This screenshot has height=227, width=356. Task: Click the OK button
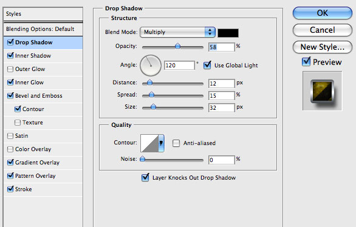pos(323,13)
